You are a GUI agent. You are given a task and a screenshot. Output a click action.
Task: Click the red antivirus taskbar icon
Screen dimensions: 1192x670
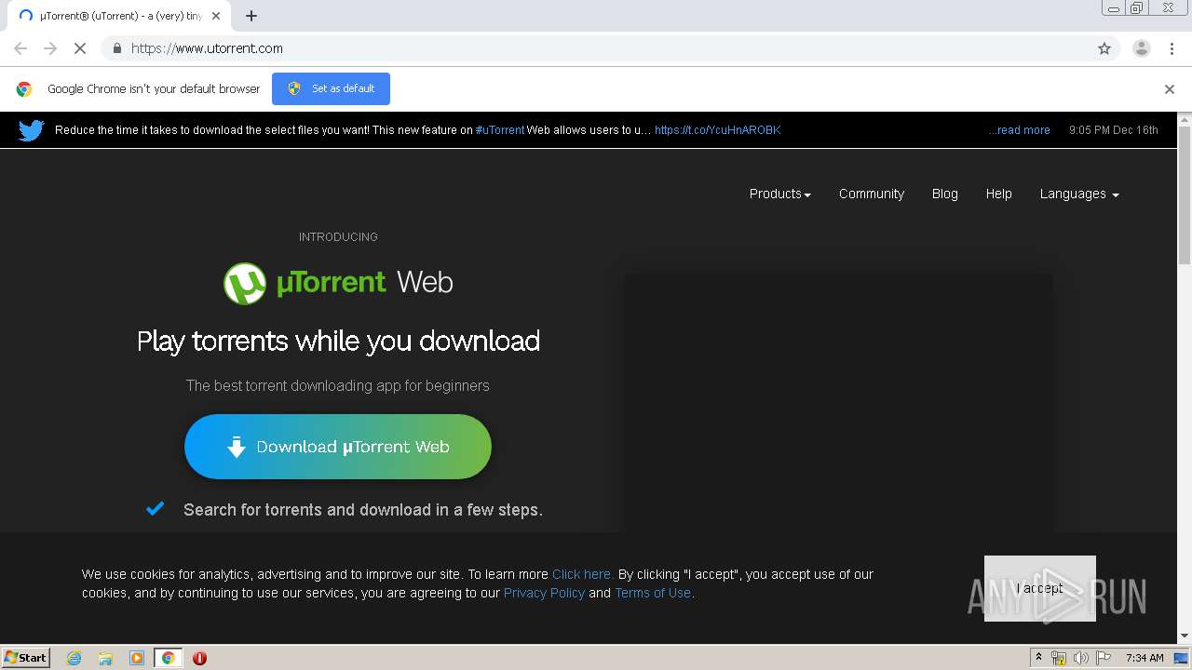pos(199,658)
